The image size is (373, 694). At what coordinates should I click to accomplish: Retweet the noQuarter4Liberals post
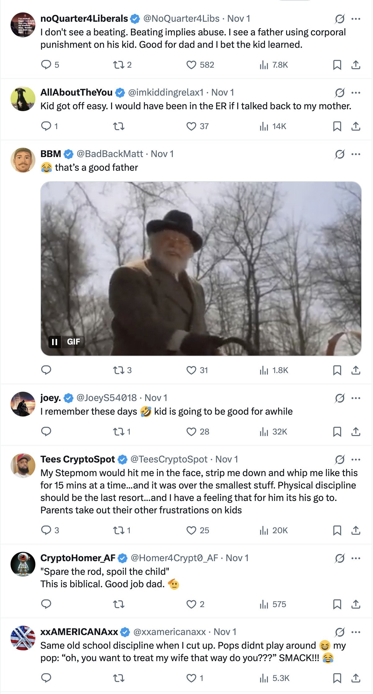coord(119,65)
